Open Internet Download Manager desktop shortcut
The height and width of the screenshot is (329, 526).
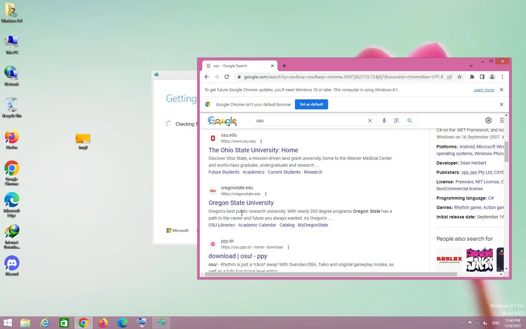click(12, 237)
